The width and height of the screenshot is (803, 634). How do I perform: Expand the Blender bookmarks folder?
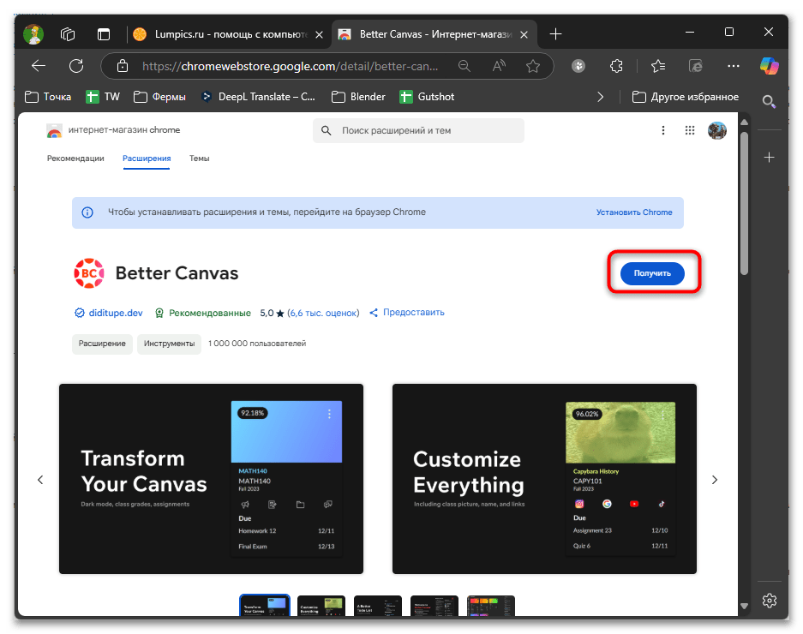point(358,97)
